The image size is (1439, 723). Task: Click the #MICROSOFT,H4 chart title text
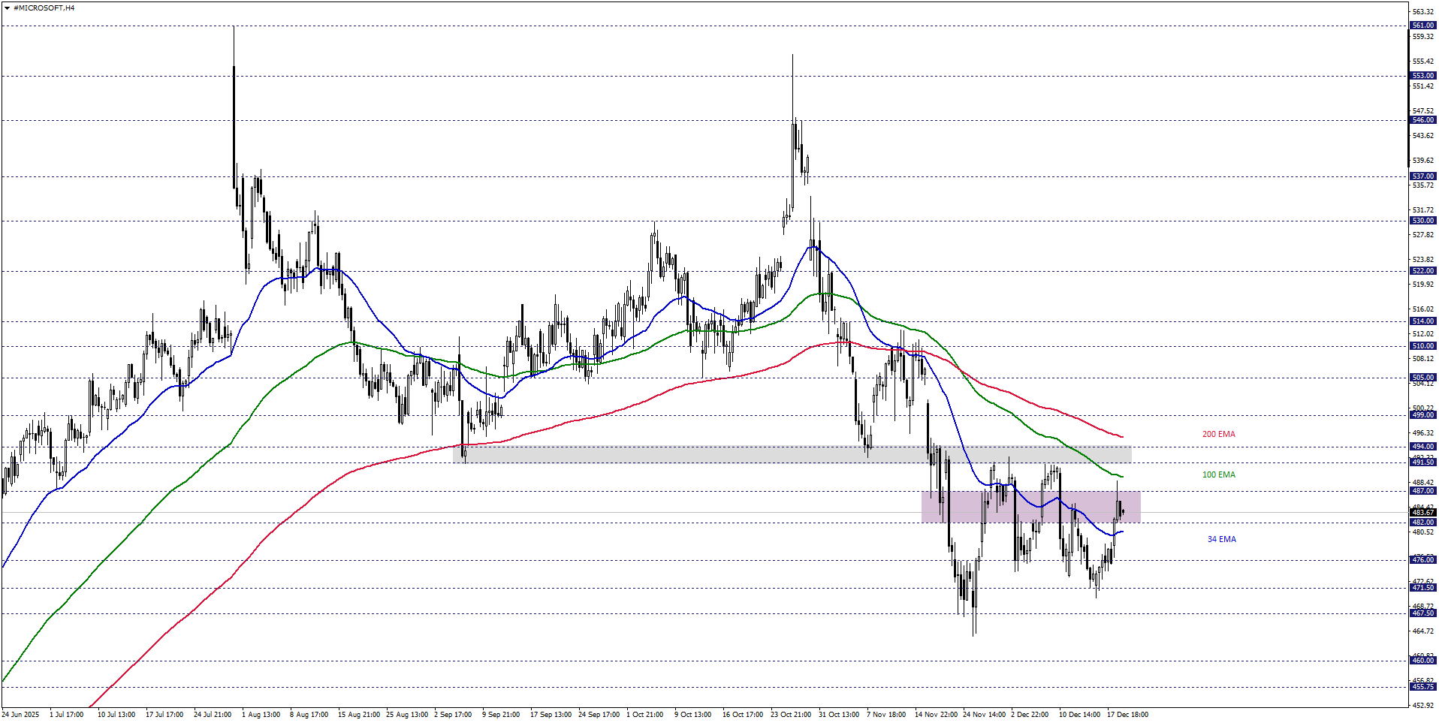coord(44,8)
